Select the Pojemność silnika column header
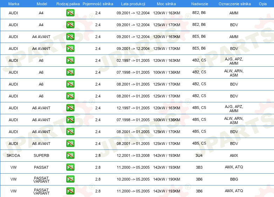Screen dimensions: 274x197 [x=98, y=4]
